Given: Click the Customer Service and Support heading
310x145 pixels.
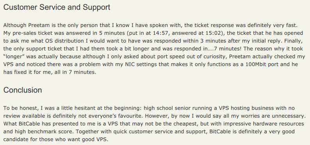Looking at the screenshot, I should coord(57,7).
